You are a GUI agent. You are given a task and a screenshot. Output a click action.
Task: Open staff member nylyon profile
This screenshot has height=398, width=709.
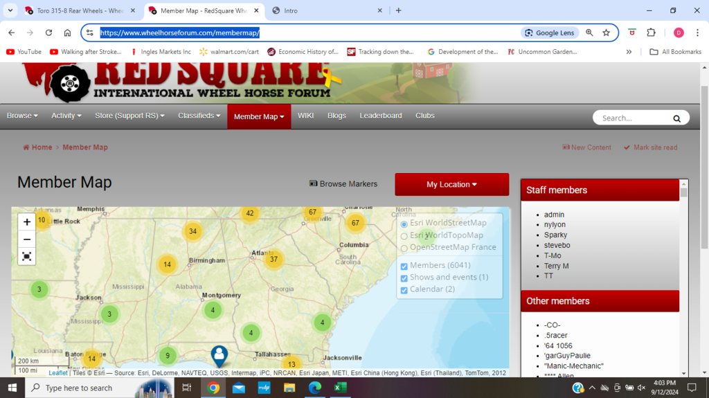pos(555,225)
